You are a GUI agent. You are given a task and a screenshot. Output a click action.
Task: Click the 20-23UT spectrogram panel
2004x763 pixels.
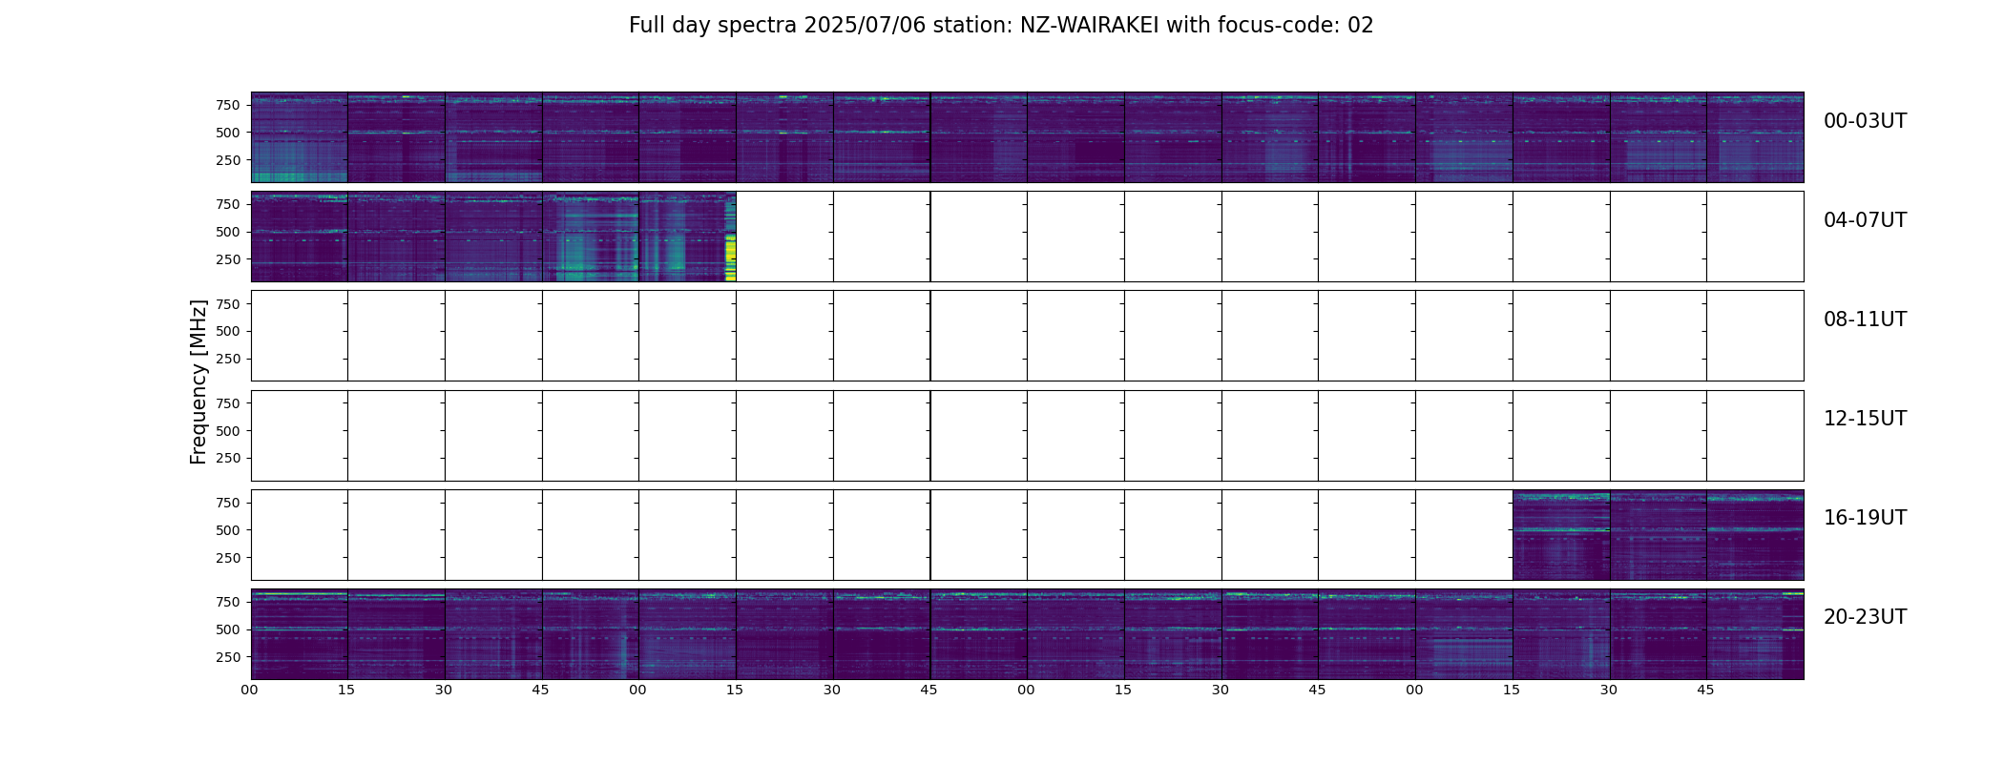click(x=1027, y=634)
